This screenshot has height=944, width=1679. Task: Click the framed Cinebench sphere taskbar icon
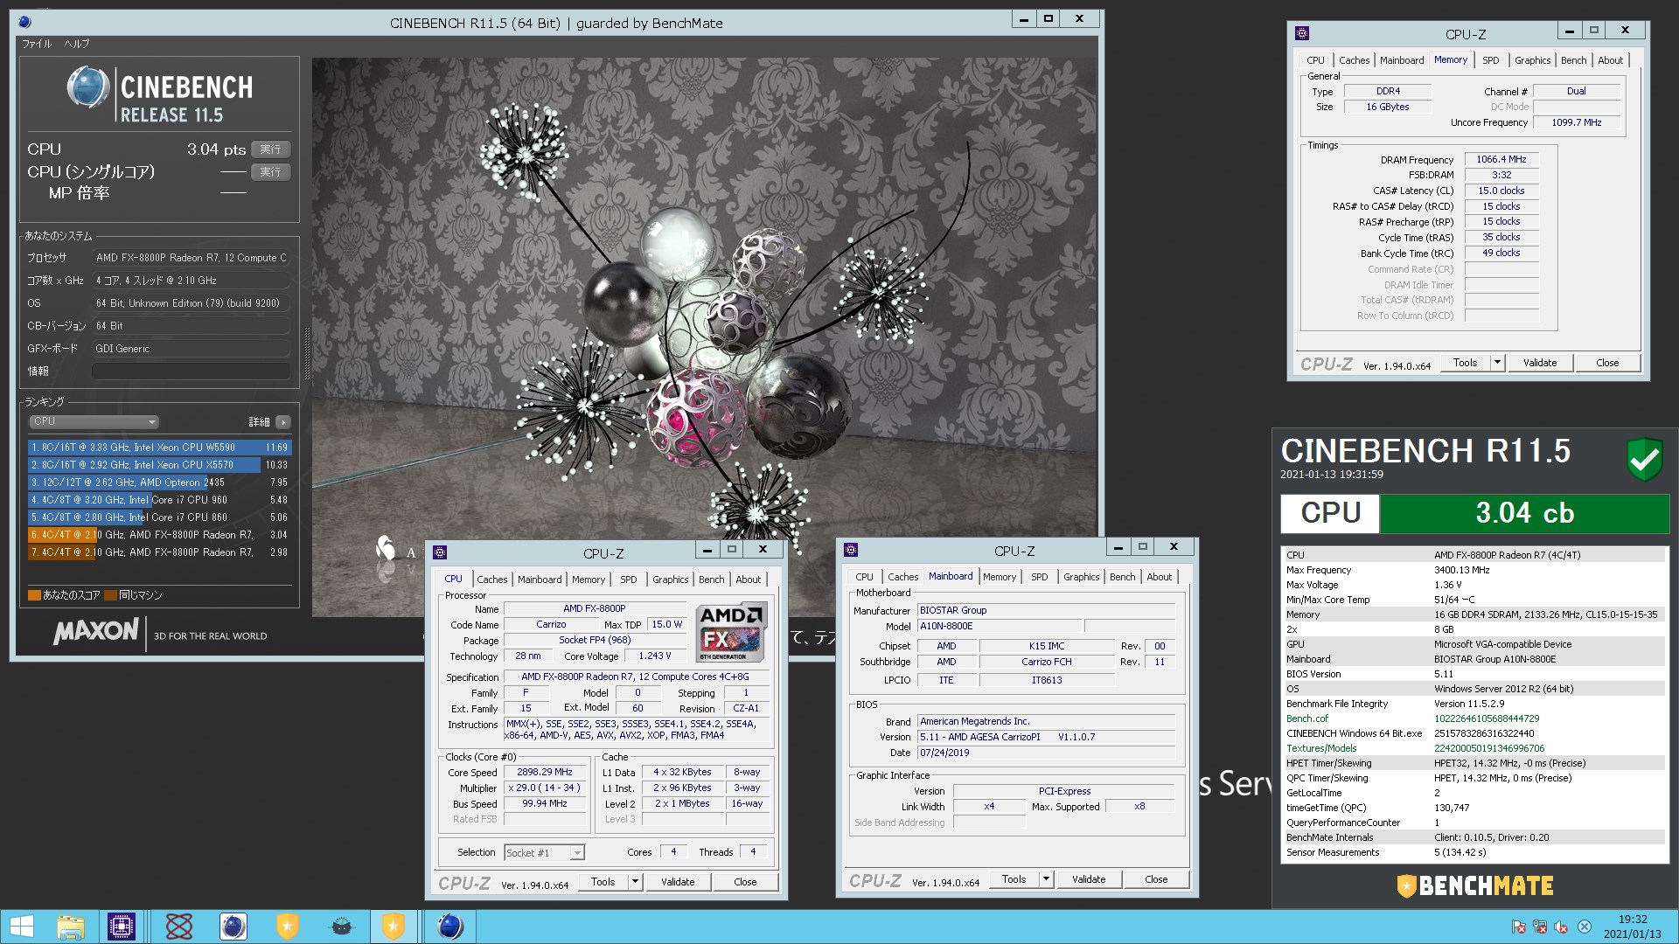(x=233, y=927)
